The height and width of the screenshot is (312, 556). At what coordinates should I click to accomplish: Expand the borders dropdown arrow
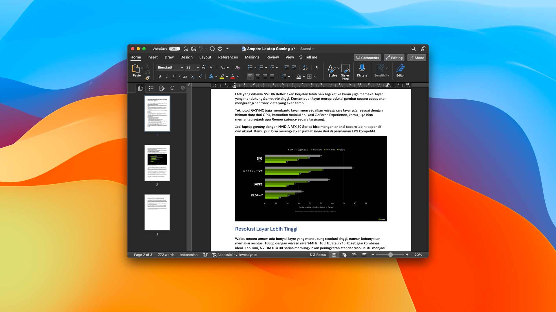[x=314, y=77]
